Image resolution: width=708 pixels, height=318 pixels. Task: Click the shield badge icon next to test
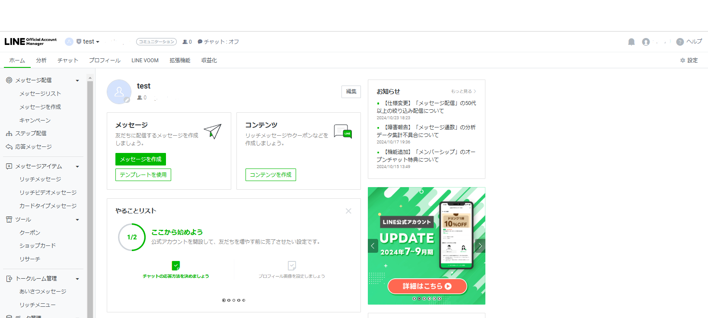(79, 42)
